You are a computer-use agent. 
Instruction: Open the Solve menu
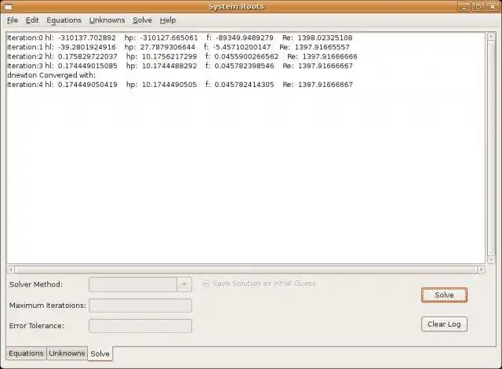tap(142, 20)
